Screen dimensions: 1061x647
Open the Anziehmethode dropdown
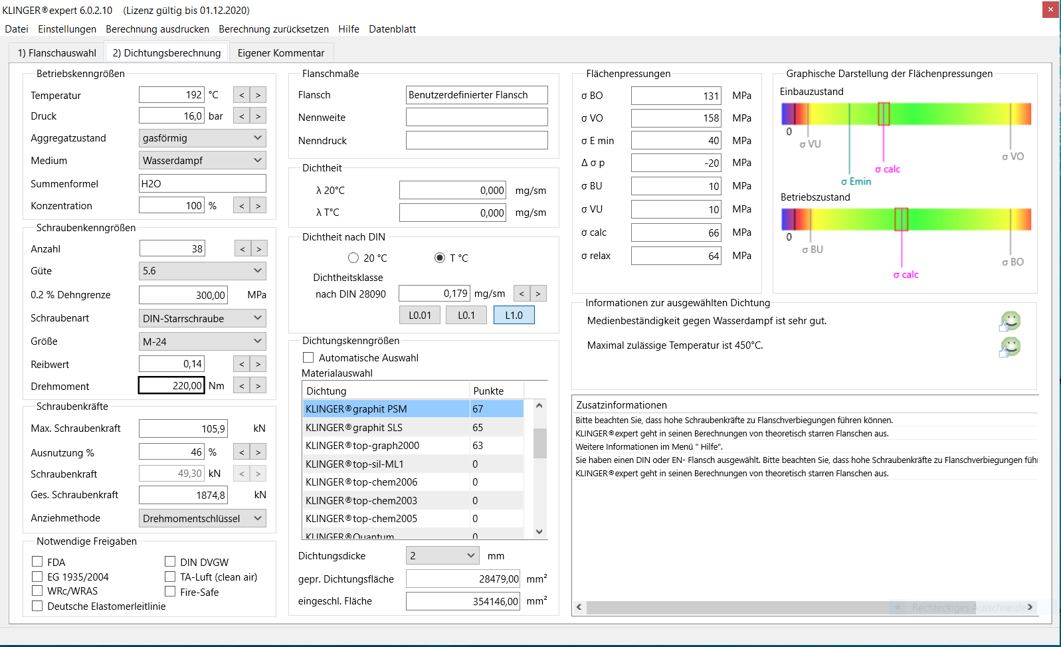(x=203, y=518)
